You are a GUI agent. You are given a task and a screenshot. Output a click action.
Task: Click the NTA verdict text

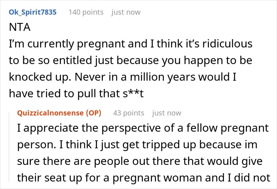coord(20,27)
